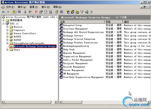151x109 pixels.
Task: Collapse the T301.cc domain node
Action: [4, 23]
